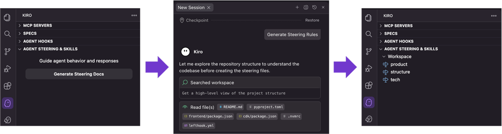Click the product steering file icon
This screenshot has width=502, height=134.
(x=385, y=64)
